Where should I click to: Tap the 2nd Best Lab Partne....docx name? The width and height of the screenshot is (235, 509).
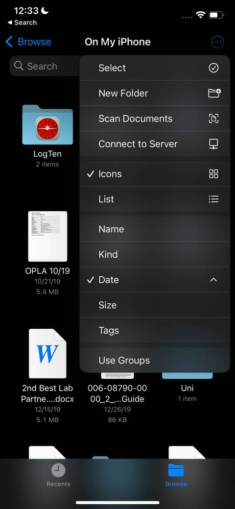47,393
